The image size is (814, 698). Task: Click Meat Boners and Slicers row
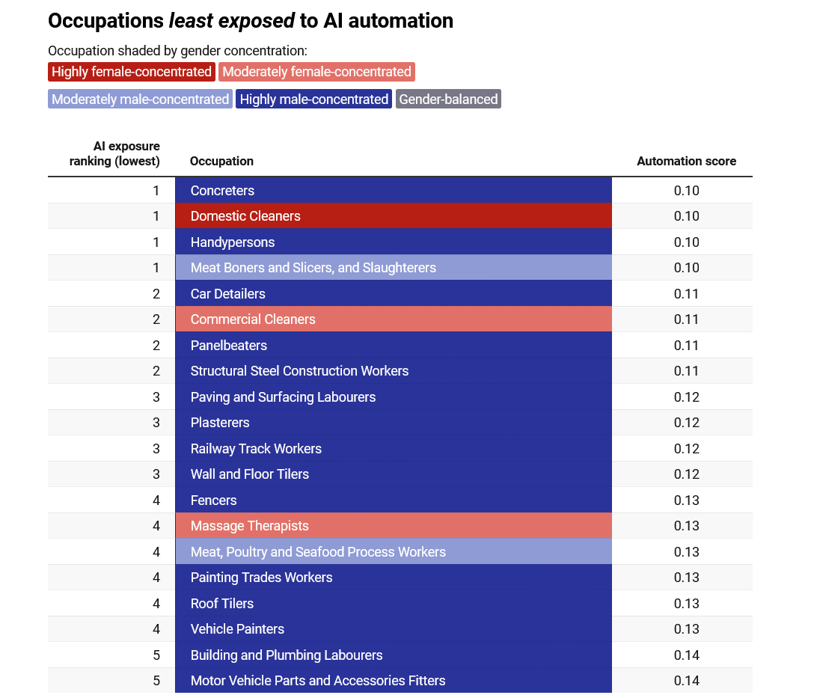400,268
